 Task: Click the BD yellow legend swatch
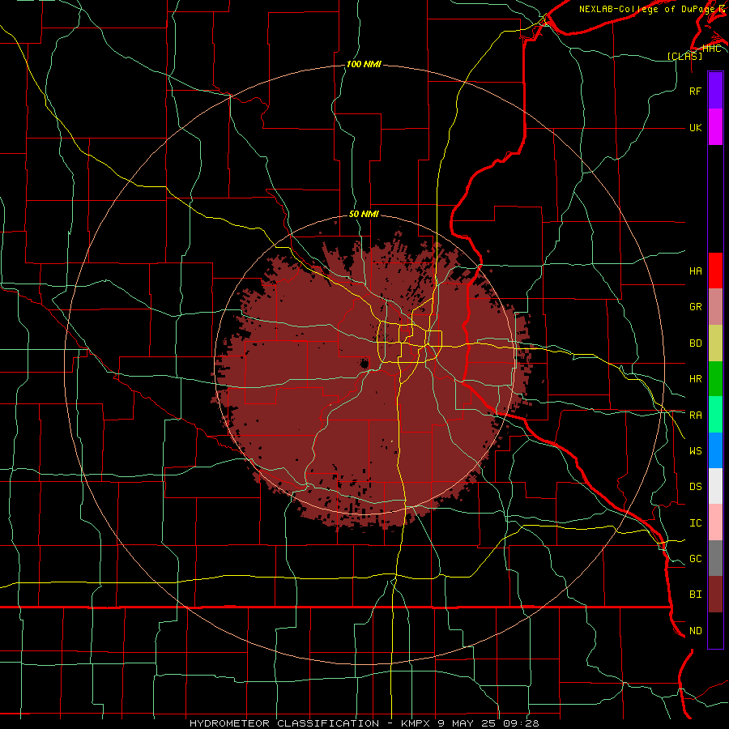click(x=715, y=343)
